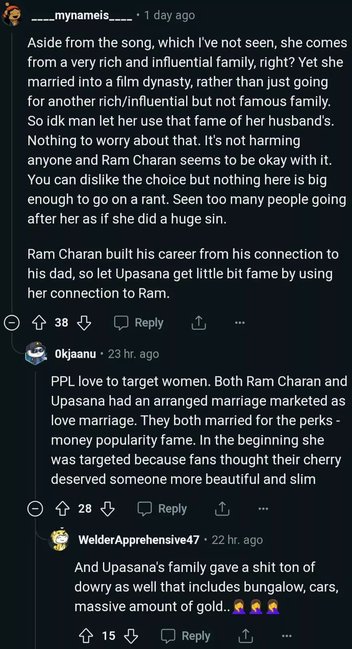Upvote WelderApprehensive47's comment

(x=86, y=636)
